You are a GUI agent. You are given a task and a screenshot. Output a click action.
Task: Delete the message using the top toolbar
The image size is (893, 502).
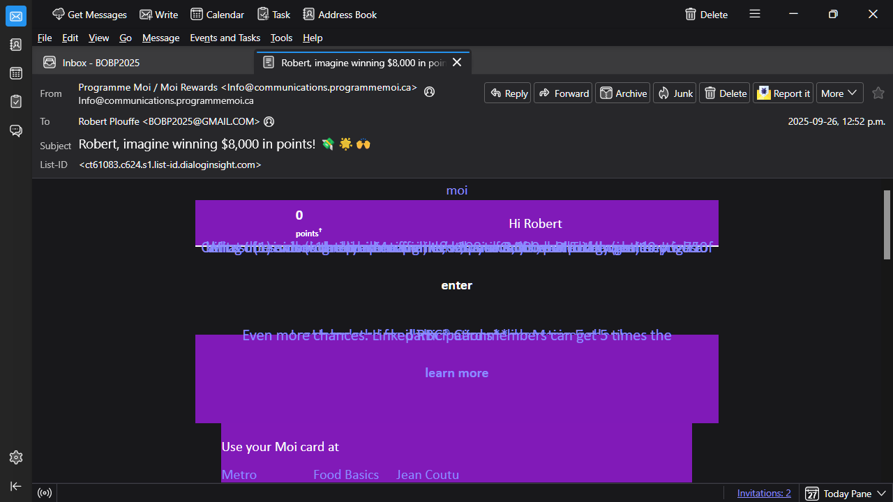pyautogui.click(x=706, y=14)
